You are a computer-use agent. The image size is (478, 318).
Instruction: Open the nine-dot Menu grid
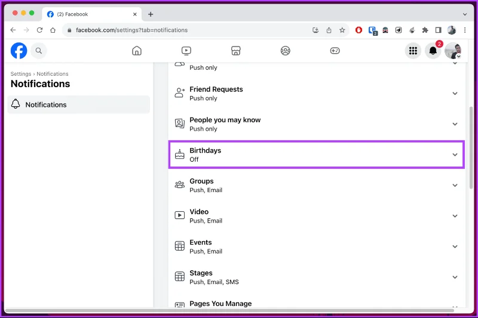point(413,51)
